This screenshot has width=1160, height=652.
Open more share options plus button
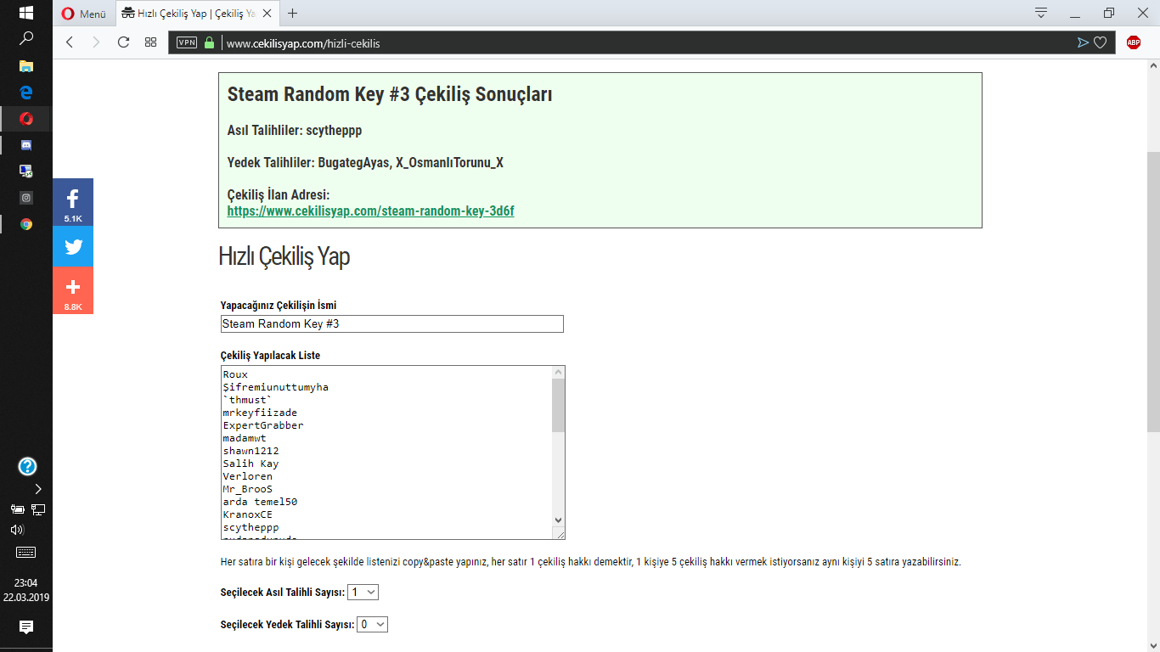click(73, 290)
